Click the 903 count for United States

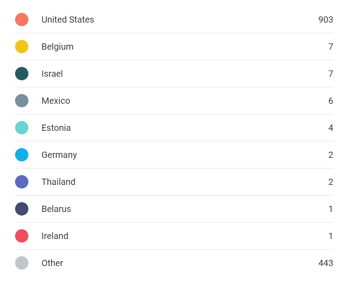[x=325, y=20]
